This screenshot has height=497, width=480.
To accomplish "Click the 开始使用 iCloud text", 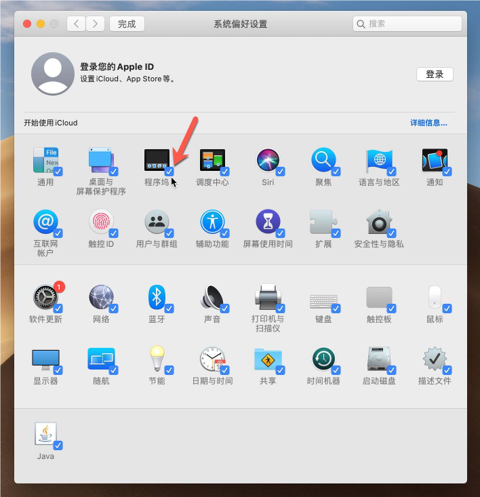I will point(51,123).
